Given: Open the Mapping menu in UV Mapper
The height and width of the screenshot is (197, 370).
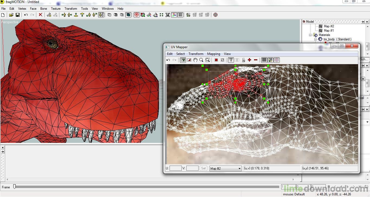Looking at the screenshot, I should [213, 54].
